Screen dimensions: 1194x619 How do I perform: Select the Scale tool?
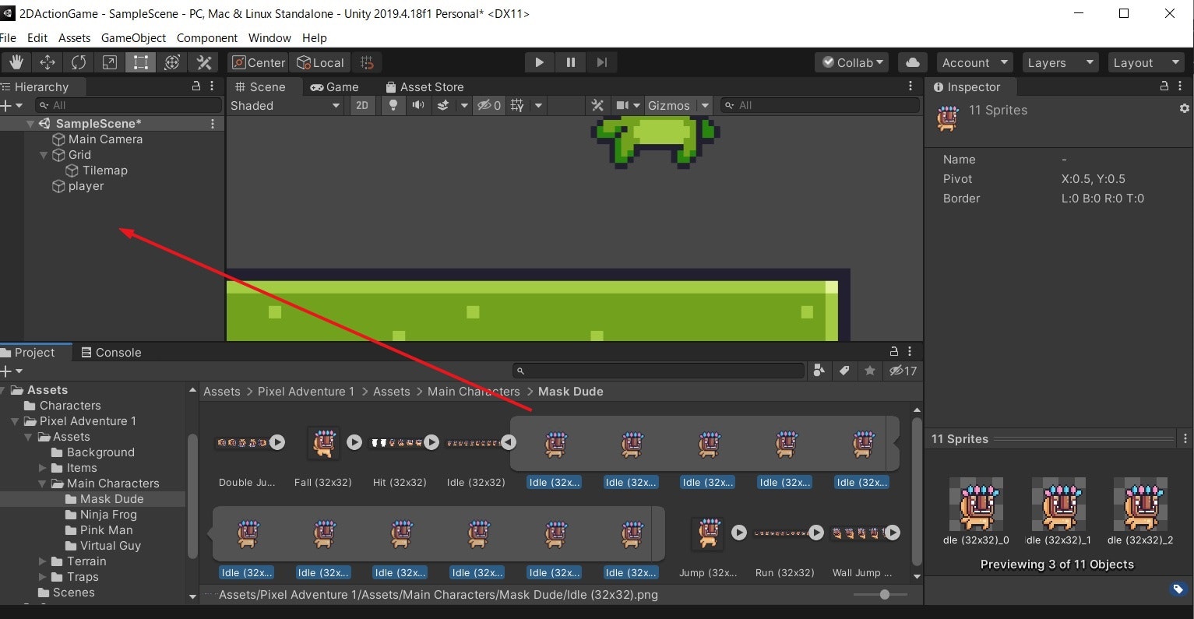(x=110, y=62)
